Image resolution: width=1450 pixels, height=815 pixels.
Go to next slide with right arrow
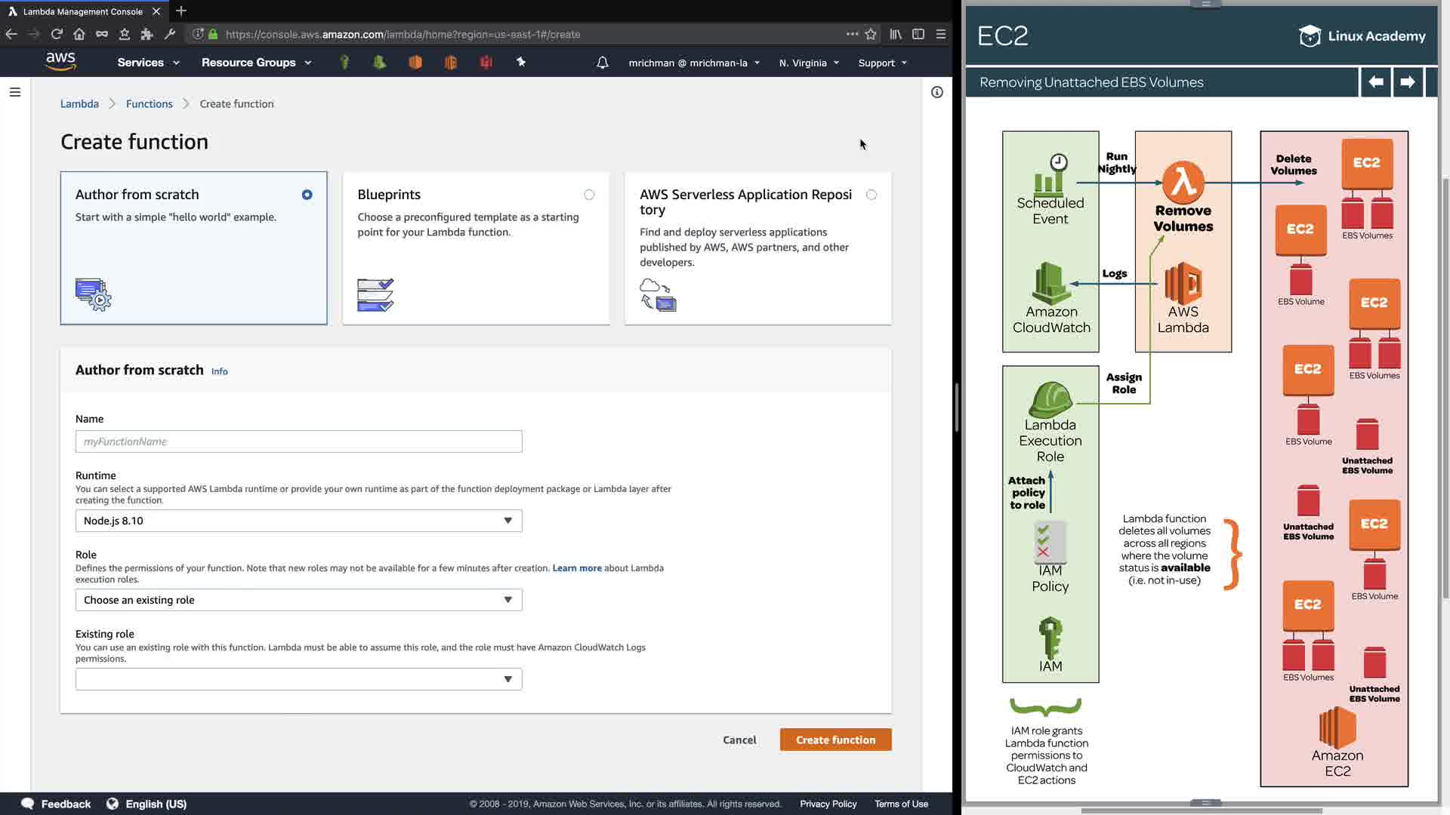coord(1407,81)
